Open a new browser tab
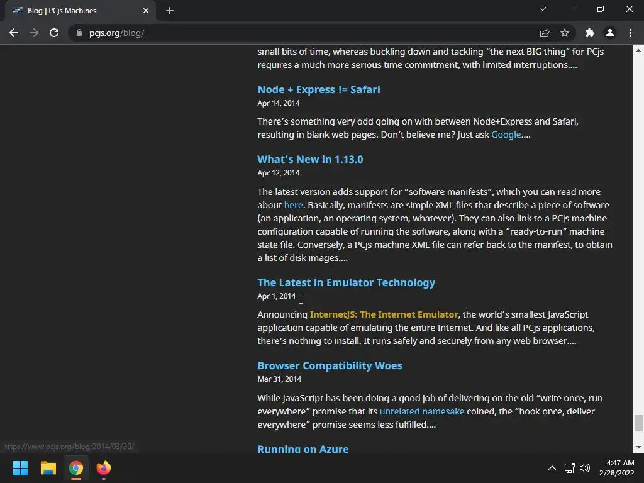Viewport: 644px width, 483px height. (170, 11)
